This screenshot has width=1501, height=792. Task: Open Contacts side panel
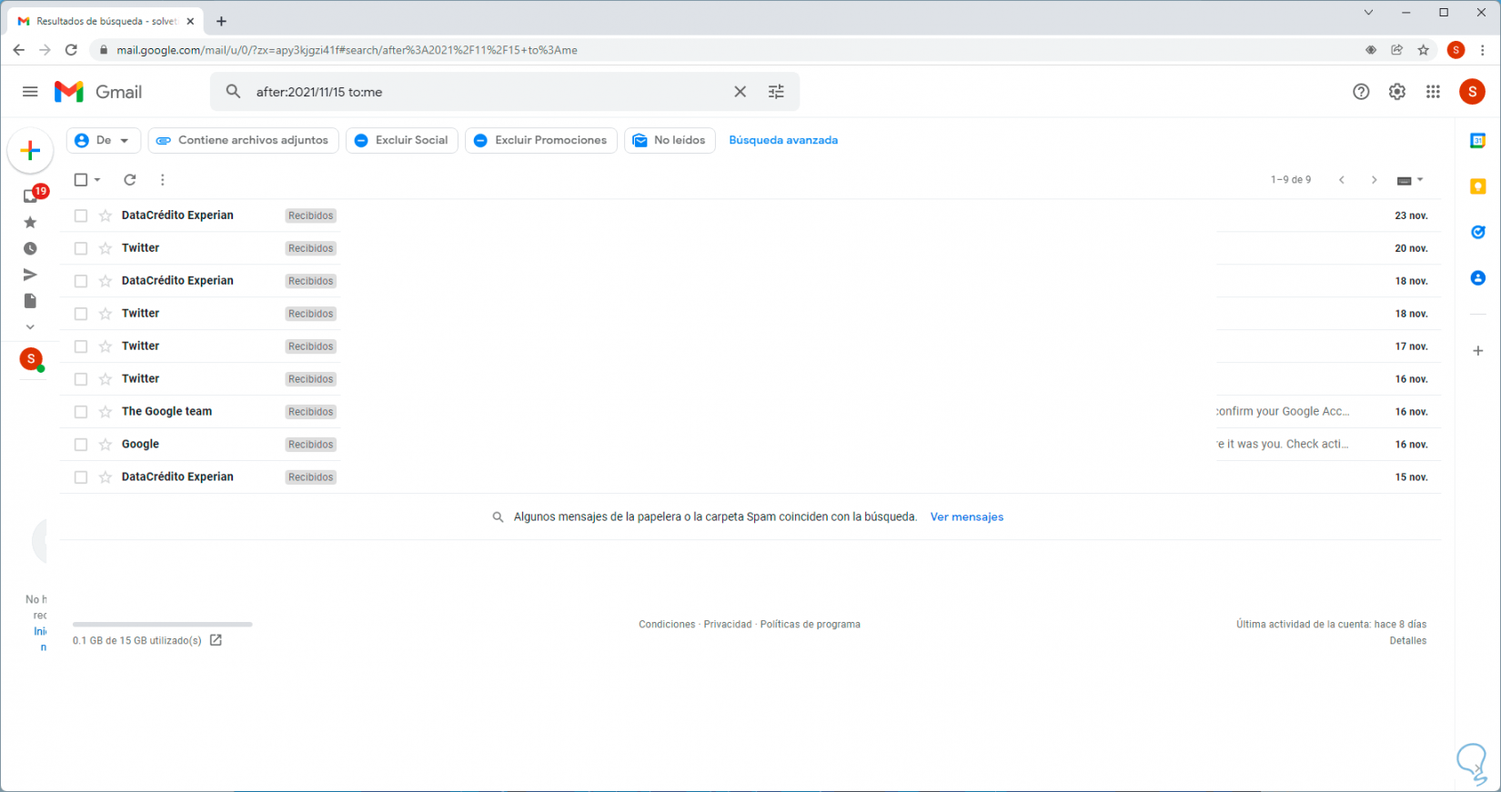pyautogui.click(x=1478, y=277)
